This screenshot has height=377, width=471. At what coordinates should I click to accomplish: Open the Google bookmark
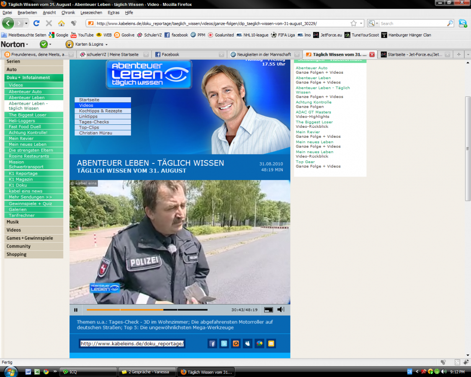click(x=58, y=35)
